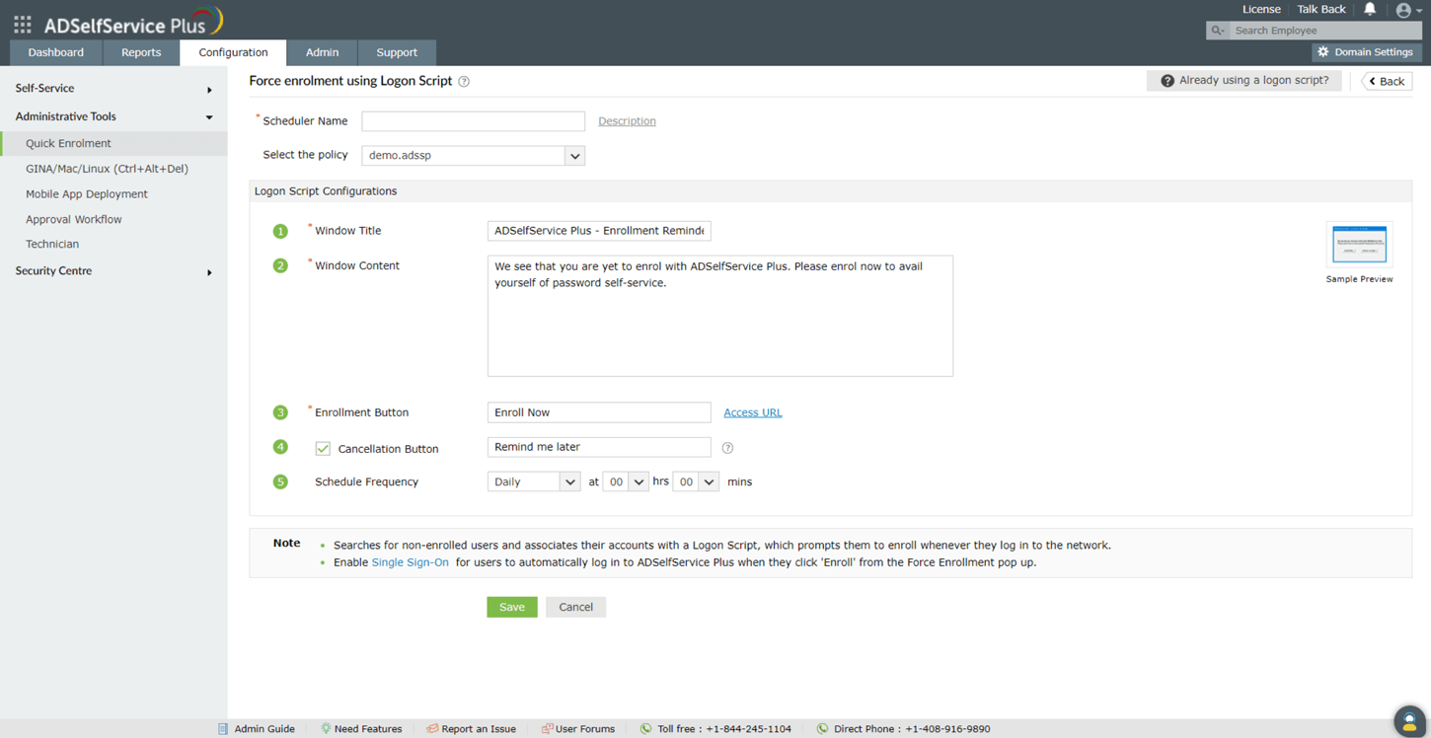Click the question mark icon in Already using a logon script
Screen dimensions: 1431x738
[x=1167, y=81]
